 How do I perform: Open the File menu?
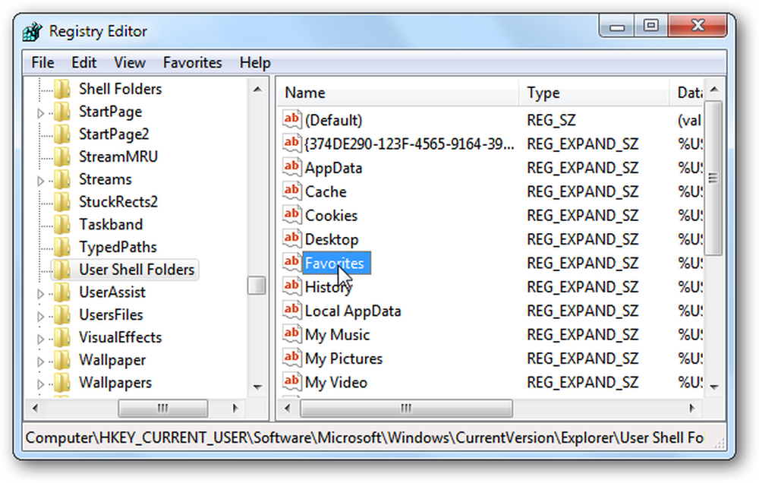(x=43, y=62)
